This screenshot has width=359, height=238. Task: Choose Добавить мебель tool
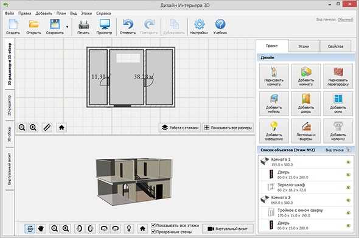[x=274, y=103]
